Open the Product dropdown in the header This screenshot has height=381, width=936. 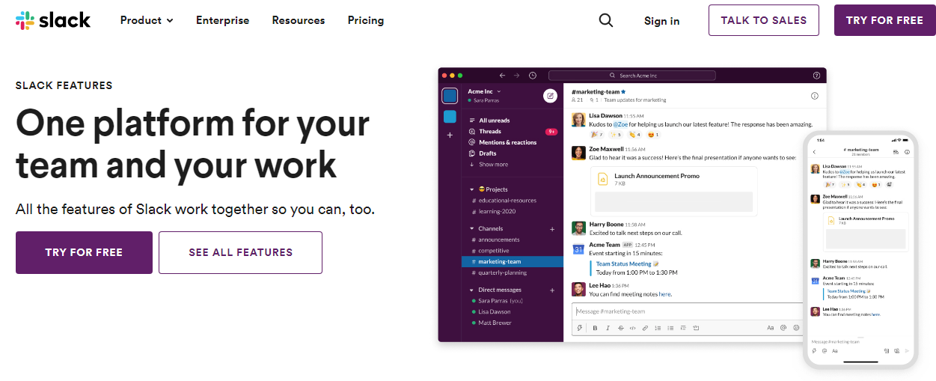pos(147,20)
